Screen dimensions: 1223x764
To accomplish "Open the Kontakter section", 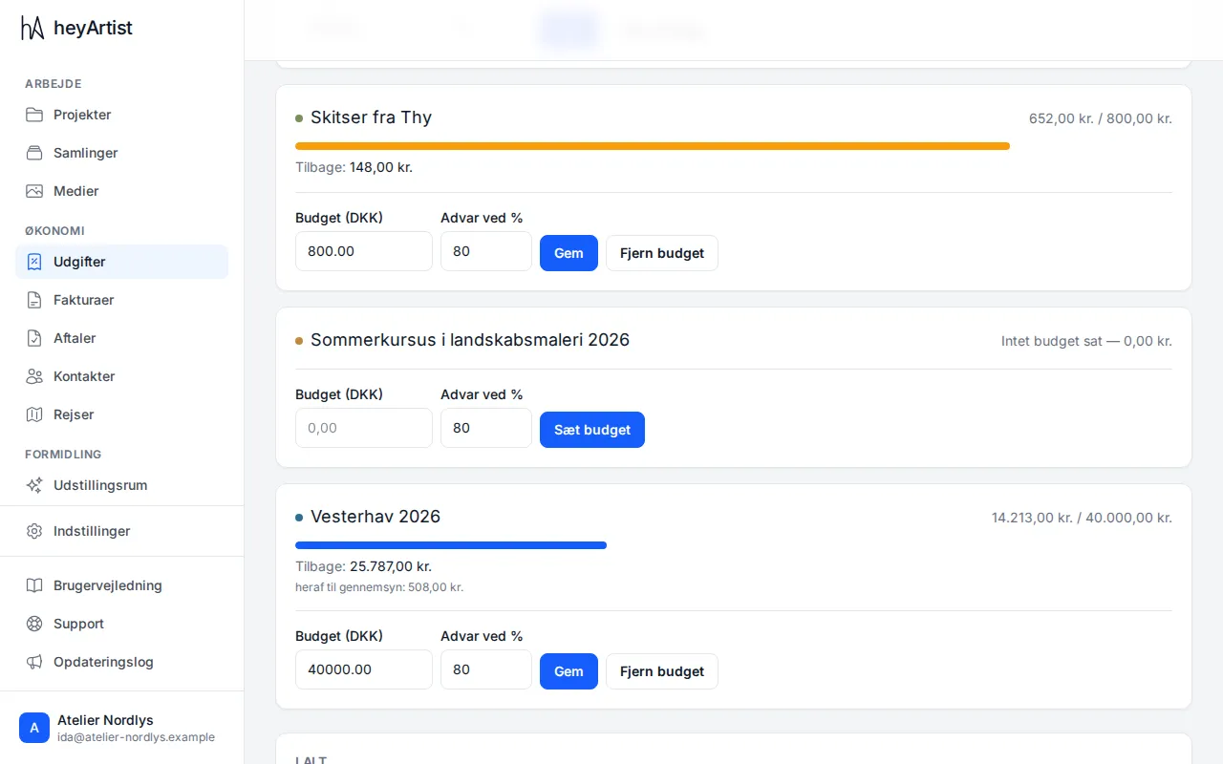I will click(121, 376).
